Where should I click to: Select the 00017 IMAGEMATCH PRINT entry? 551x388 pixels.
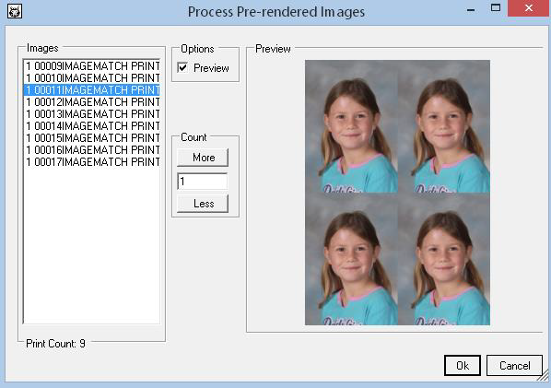click(x=92, y=161)
